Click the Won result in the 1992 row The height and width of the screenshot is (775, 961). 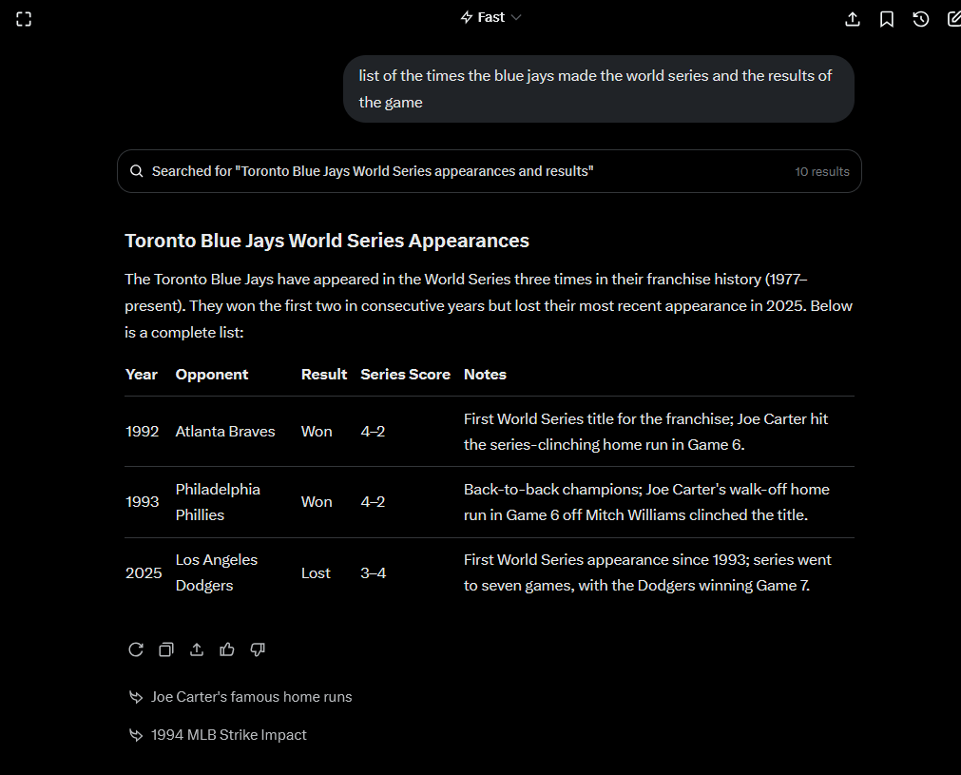317,432
